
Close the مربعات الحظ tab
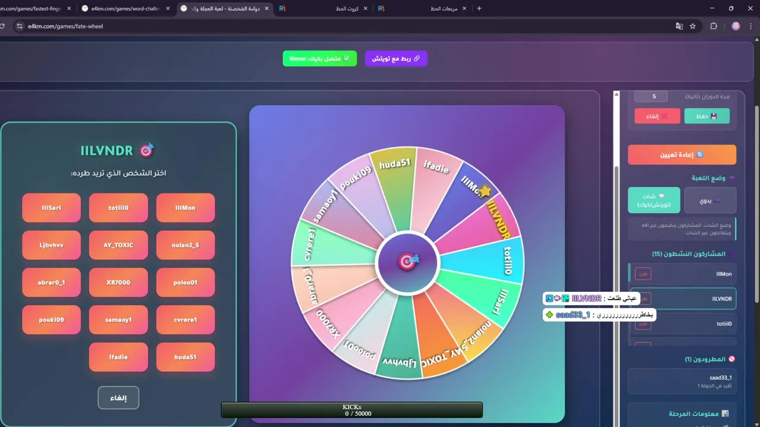464,8
